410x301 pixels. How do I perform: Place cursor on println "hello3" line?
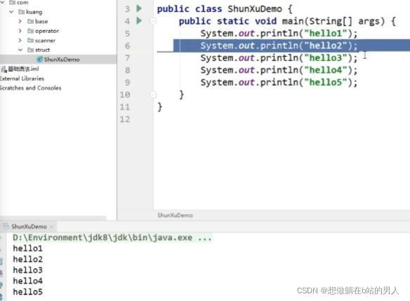pos(279,58)
